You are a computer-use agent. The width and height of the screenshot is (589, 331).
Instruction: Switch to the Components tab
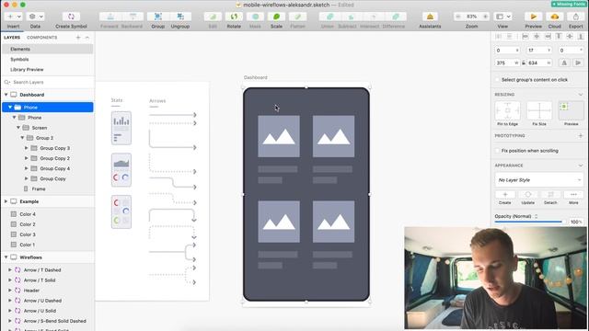click(42, 38)
